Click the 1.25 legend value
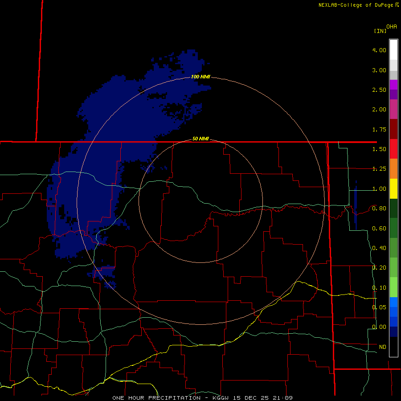This screenshot has width=401, height=401. pos(379,169)
